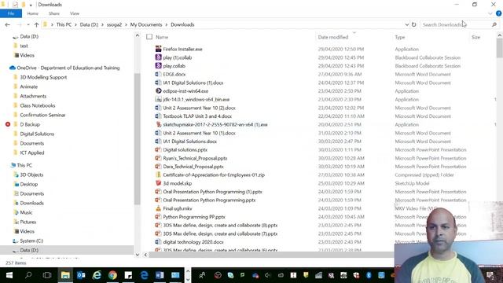Select Textbook TLAP Unit 3 and 4.docx
Image resolution: width=503 pixels, height=283 pixels.
pyautogui.click(x=197, y=116)
